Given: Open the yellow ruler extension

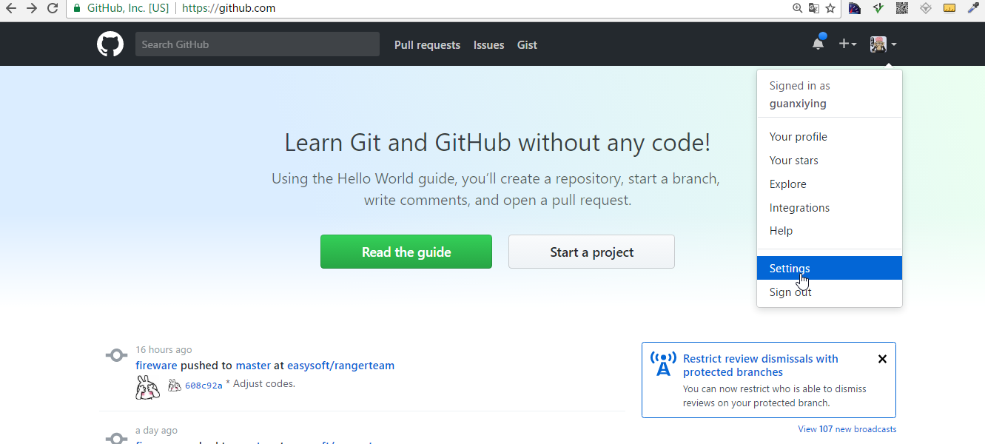Looking at the screenshot, I should point(949,8).
